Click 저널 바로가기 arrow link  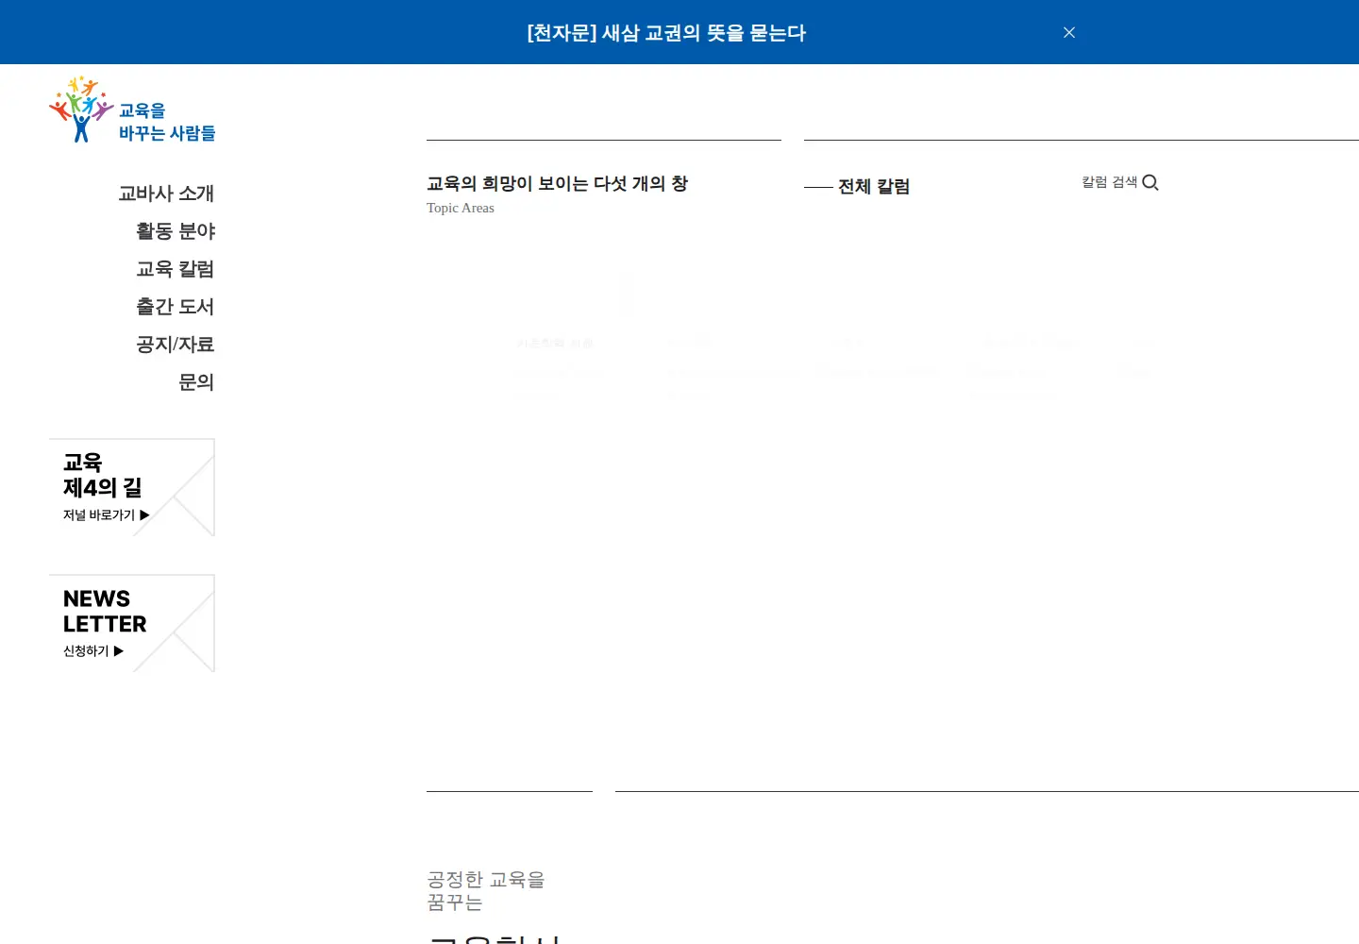point(107,515)
